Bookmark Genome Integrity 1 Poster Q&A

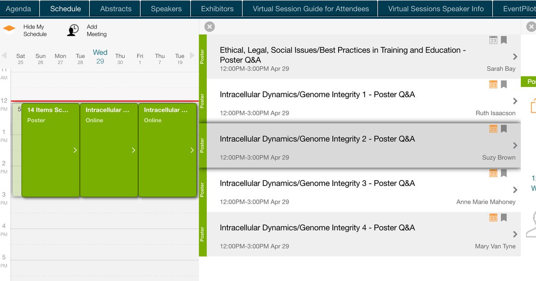point(504,84)
